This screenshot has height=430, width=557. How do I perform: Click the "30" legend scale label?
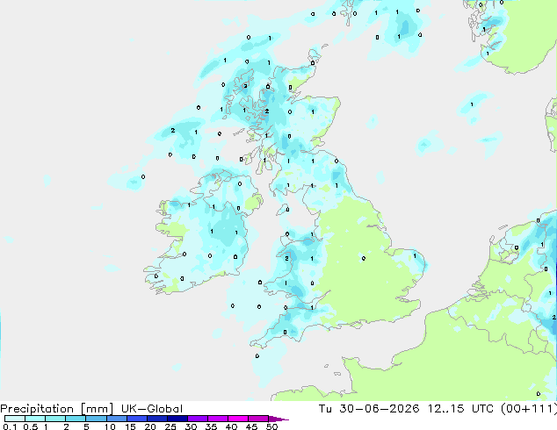coord(191,426)
